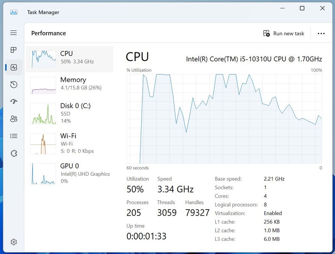View Wi-Fi performance details
335x254 pixels.
point(70,143)
